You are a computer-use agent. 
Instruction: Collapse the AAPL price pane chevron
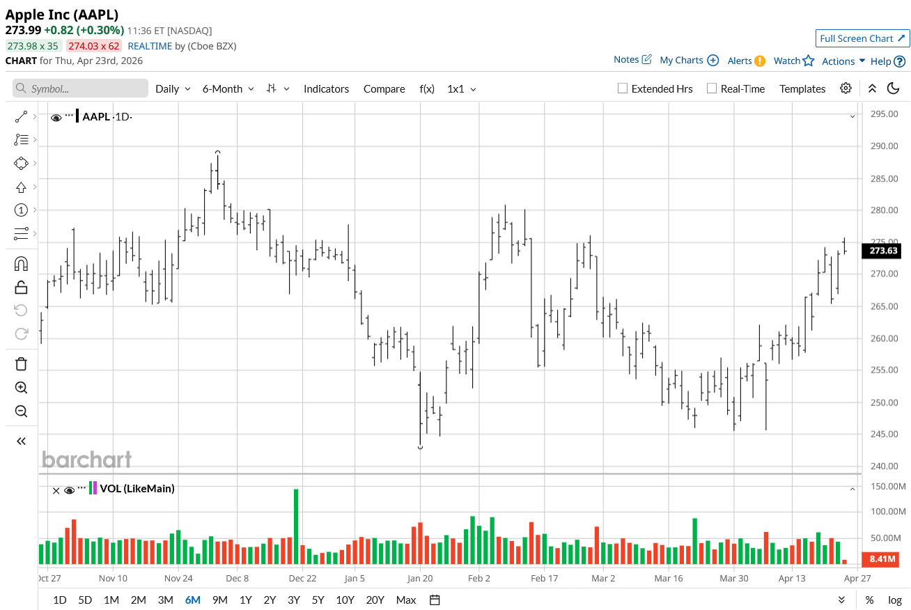click(x=852, y=116)
